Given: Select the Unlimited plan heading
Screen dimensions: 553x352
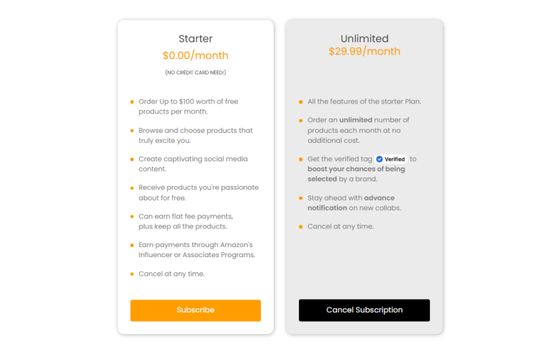Looking at the screenshot, I should [364, 39].
